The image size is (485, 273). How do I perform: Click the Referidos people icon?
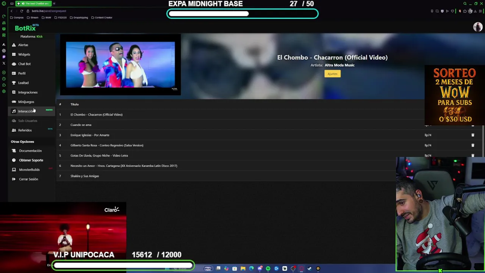14,130
